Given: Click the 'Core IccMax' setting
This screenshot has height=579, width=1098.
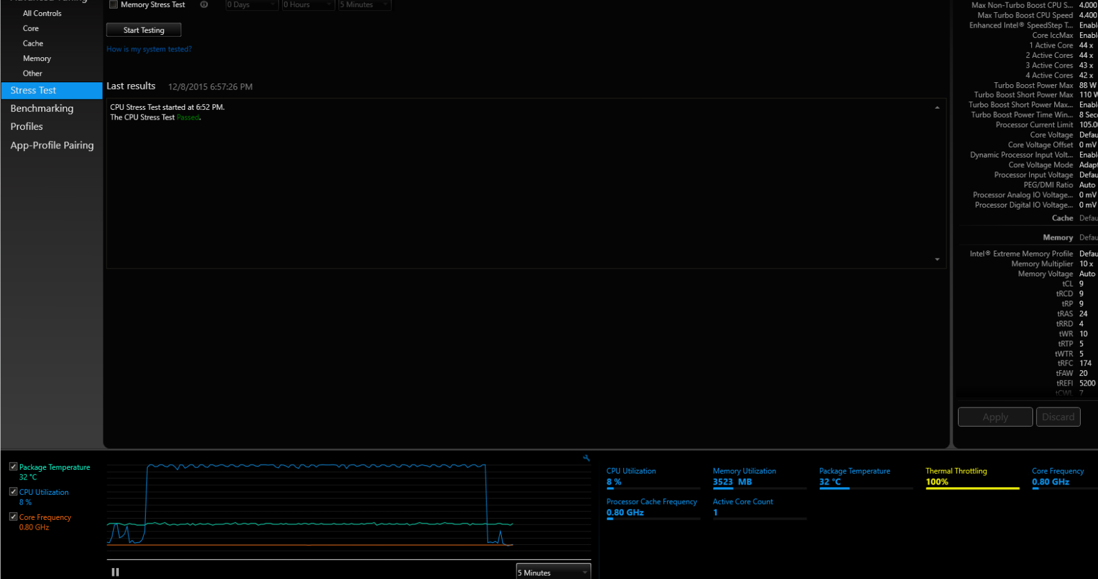Looking at the screenshot, I should pyautogui.click(x=1065, y=35).
